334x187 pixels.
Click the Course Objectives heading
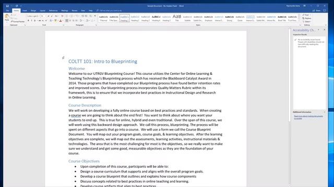click(84, 161)
